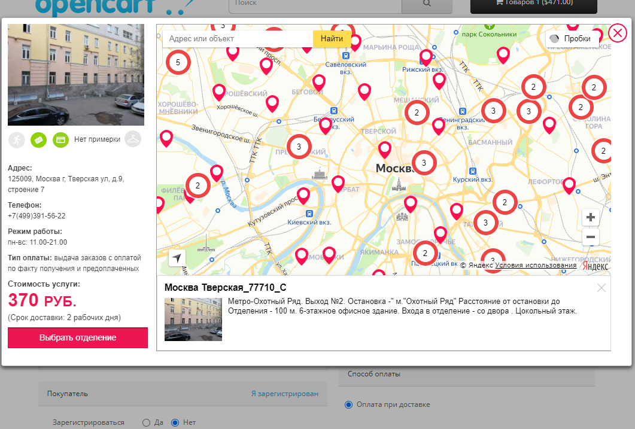Select Оплата при доставке payment option
Viewport: 635px width, 429px height.
click(348, 404)
